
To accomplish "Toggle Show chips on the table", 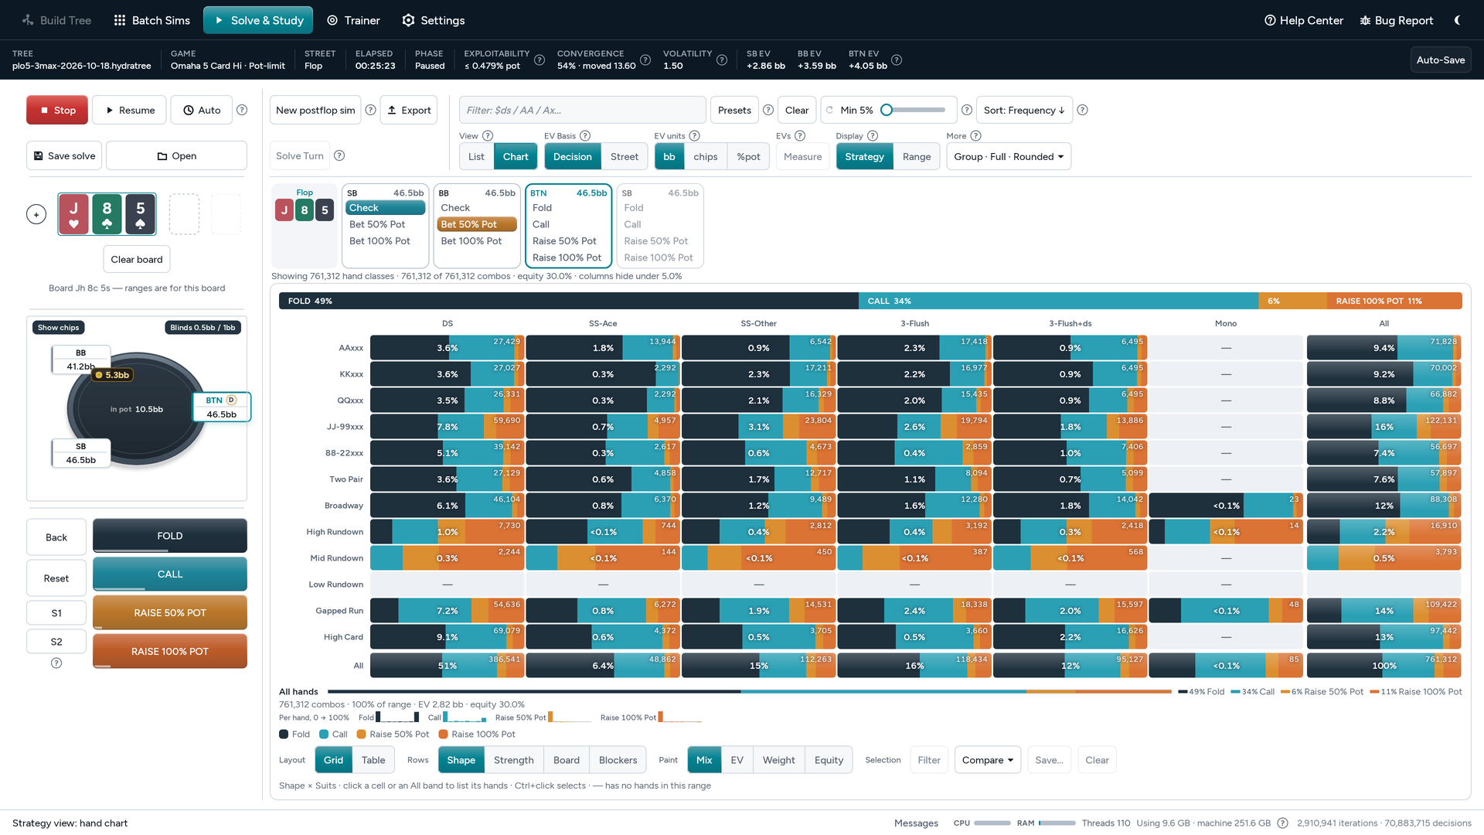I will point(59,327).
